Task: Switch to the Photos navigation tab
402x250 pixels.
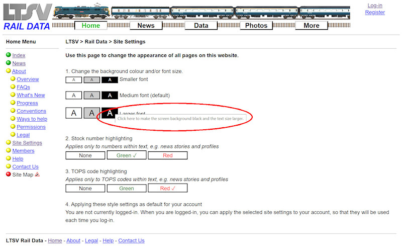Action: 256,26
